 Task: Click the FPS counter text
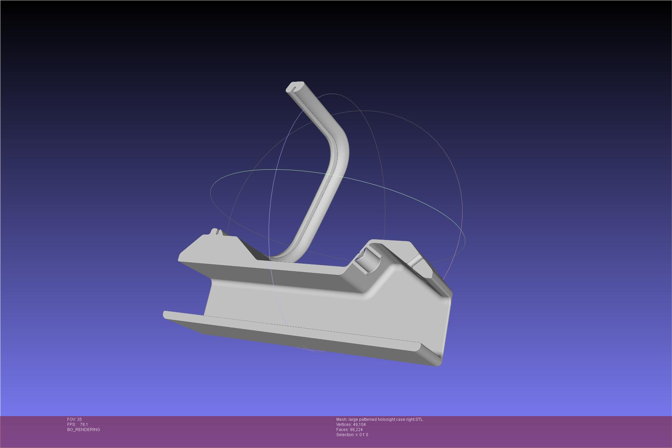pos(77,425)
